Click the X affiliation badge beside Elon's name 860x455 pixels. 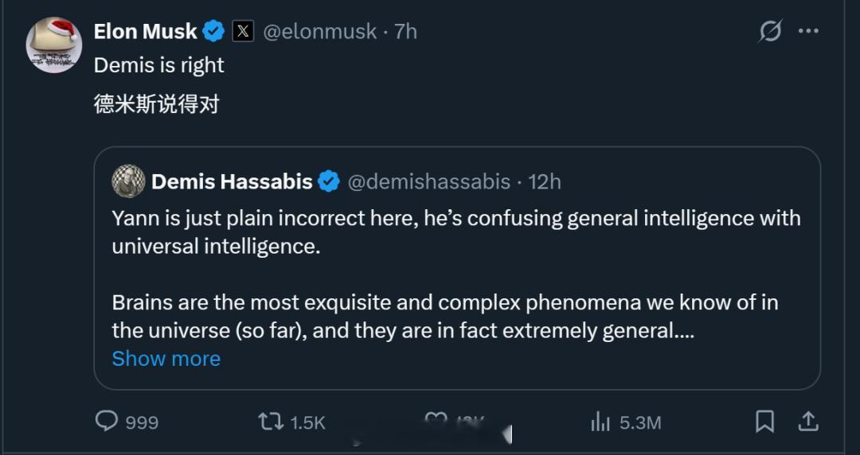[243, 32]
